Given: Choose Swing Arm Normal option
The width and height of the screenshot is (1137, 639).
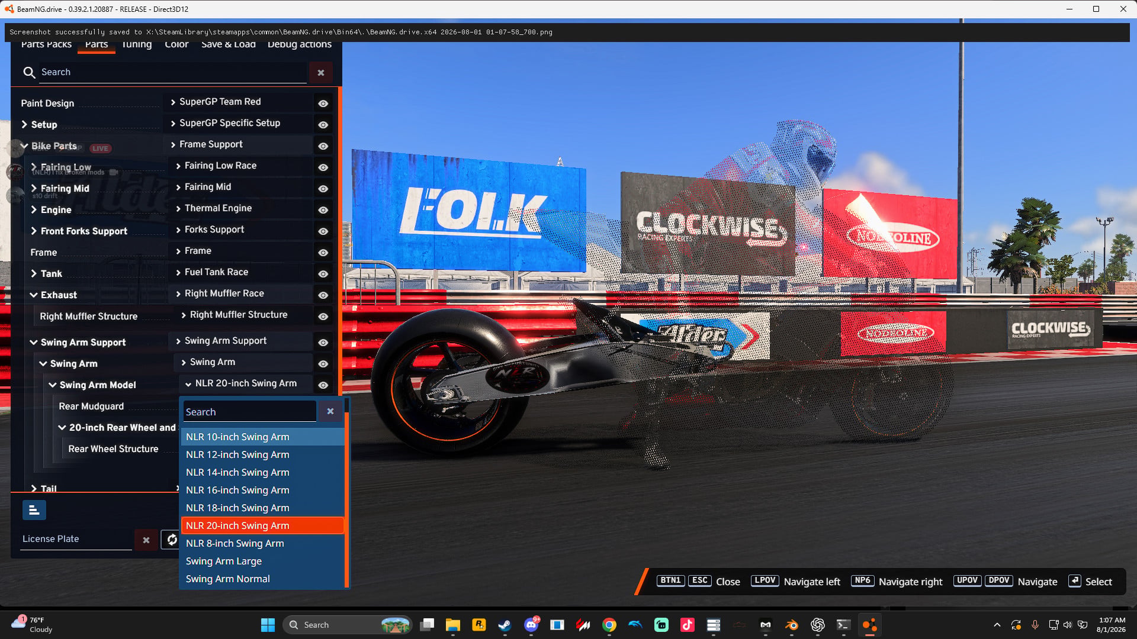Looking at the screenshot, I should pos(262,579).
